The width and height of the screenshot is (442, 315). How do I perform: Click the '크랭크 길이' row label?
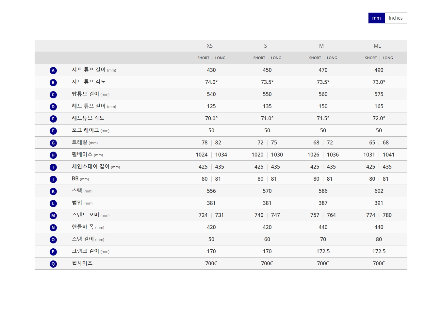[90, 251]
